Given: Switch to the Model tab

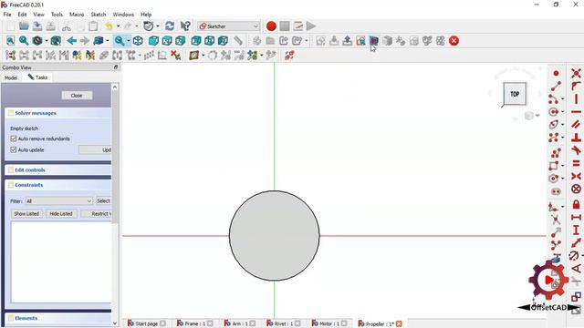Looking at the screenshot, I should coord(11,77).
